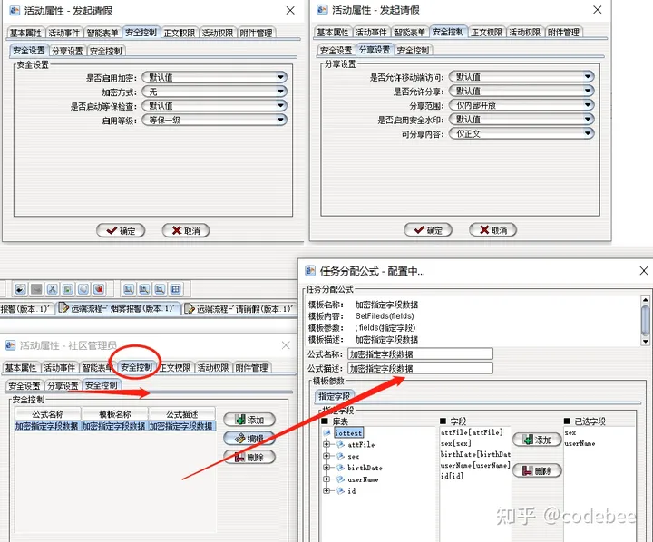Click the 公式描述 input field
Screen dimensions: 653x542
(x=420, y=368)
